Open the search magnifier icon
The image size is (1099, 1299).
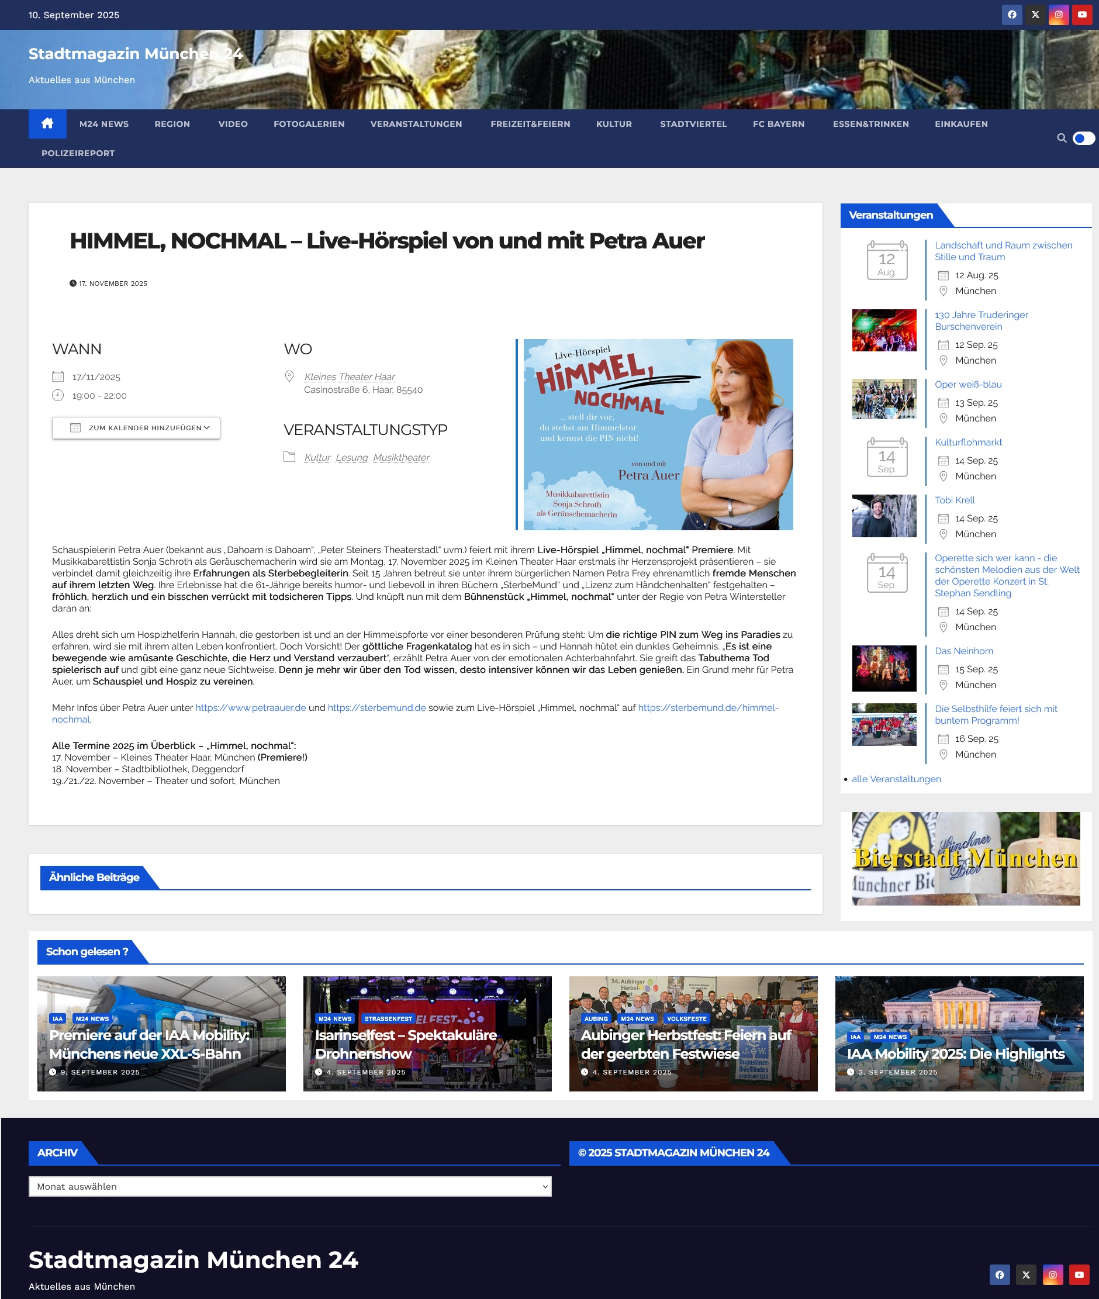[1062, 139]
